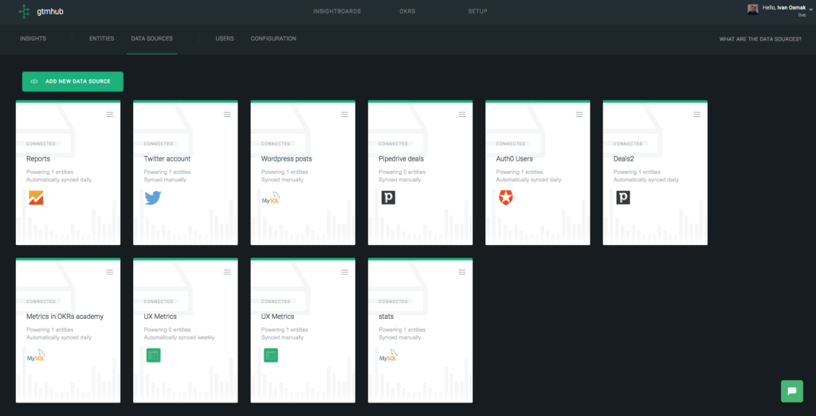Screen dimensions: 816x416
Task: Select the Data Sources tab
Action: click(x=152, y=38)
